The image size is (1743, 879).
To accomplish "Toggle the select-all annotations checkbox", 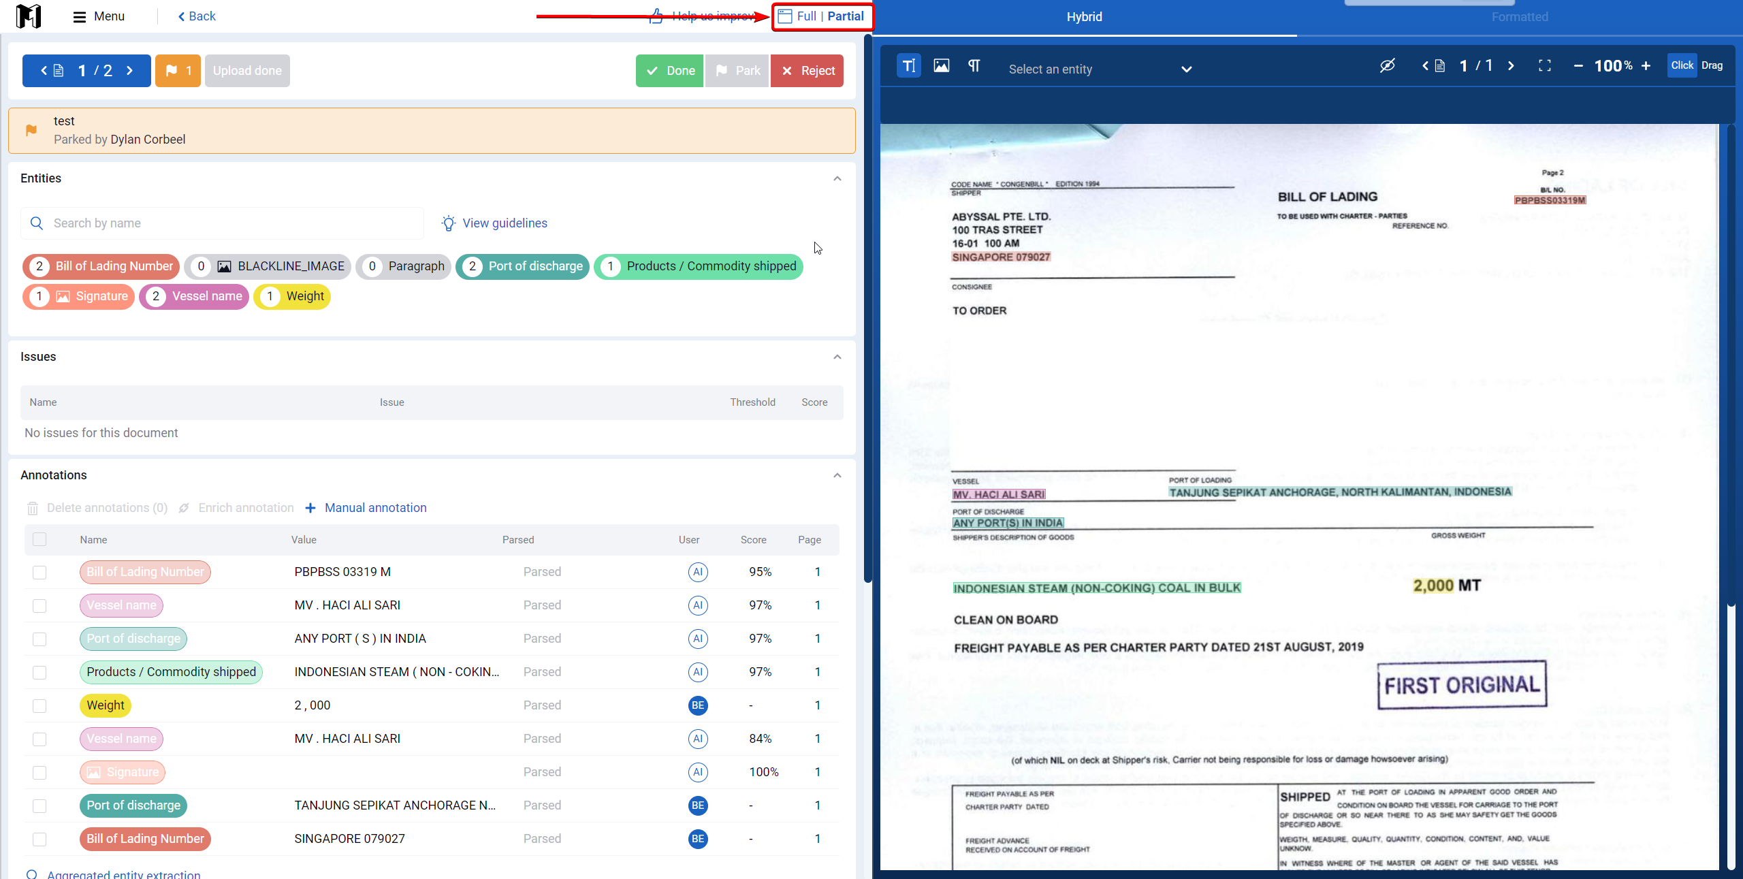I will (x=39, y=539).
